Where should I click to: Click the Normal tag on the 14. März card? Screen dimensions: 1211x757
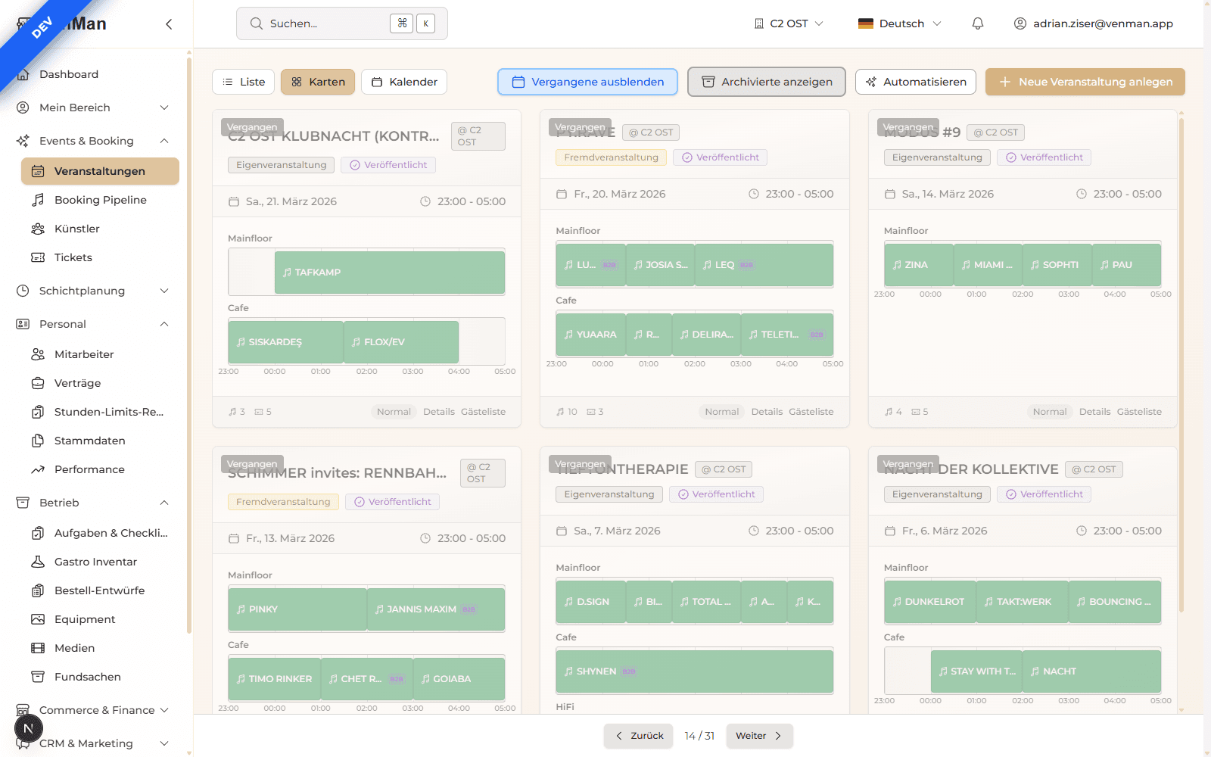pyautogui.click(x=1050, y=412)
